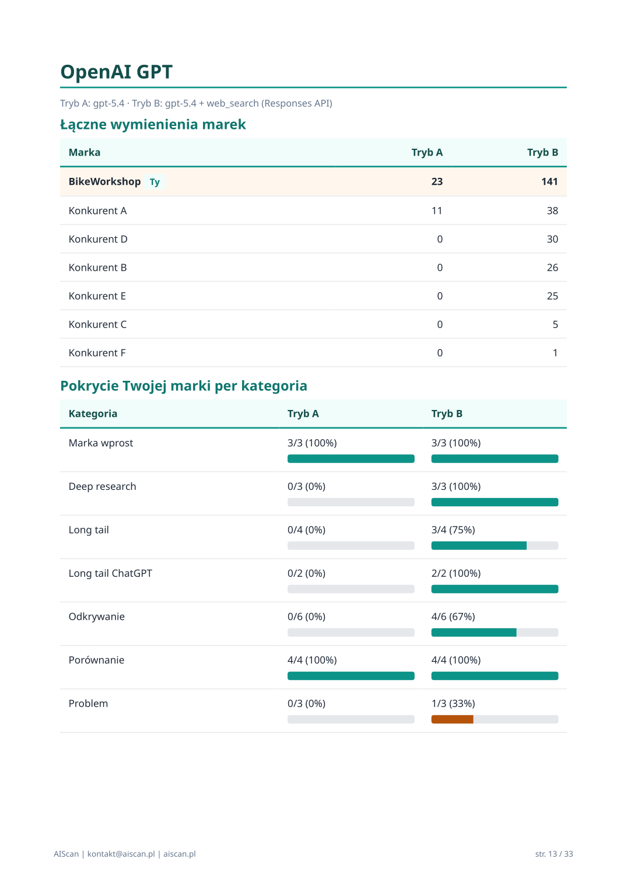Screen dimensions: 627x887
Task: Click the Porównanie Tryb B progress bar
Action: [x=495, y=676]
